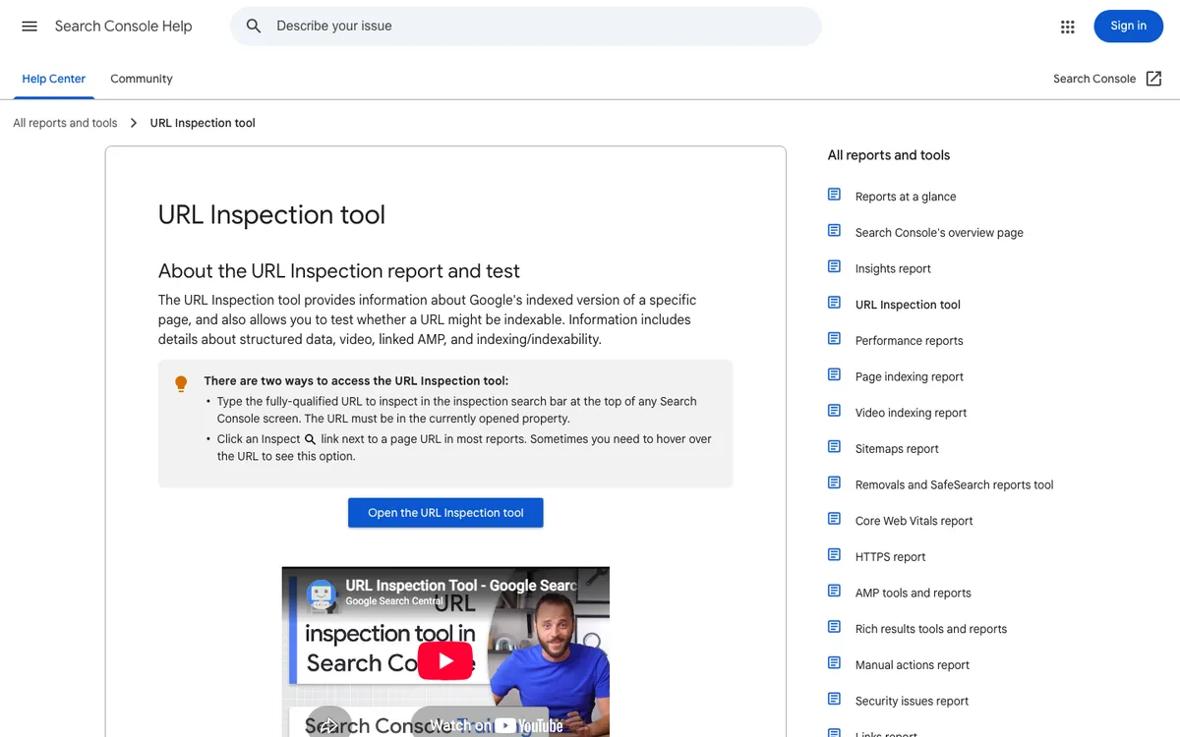Switch to the Community tab

142,79
